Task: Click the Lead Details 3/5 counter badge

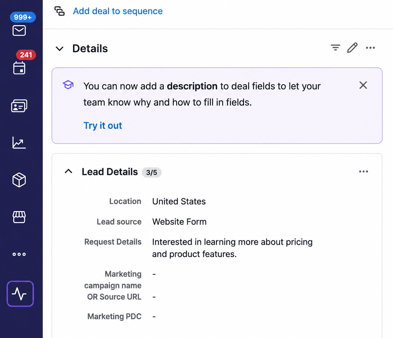Action: pos(152,172)
